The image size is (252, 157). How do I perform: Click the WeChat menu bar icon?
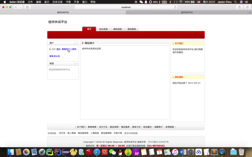tap(141, 2)
